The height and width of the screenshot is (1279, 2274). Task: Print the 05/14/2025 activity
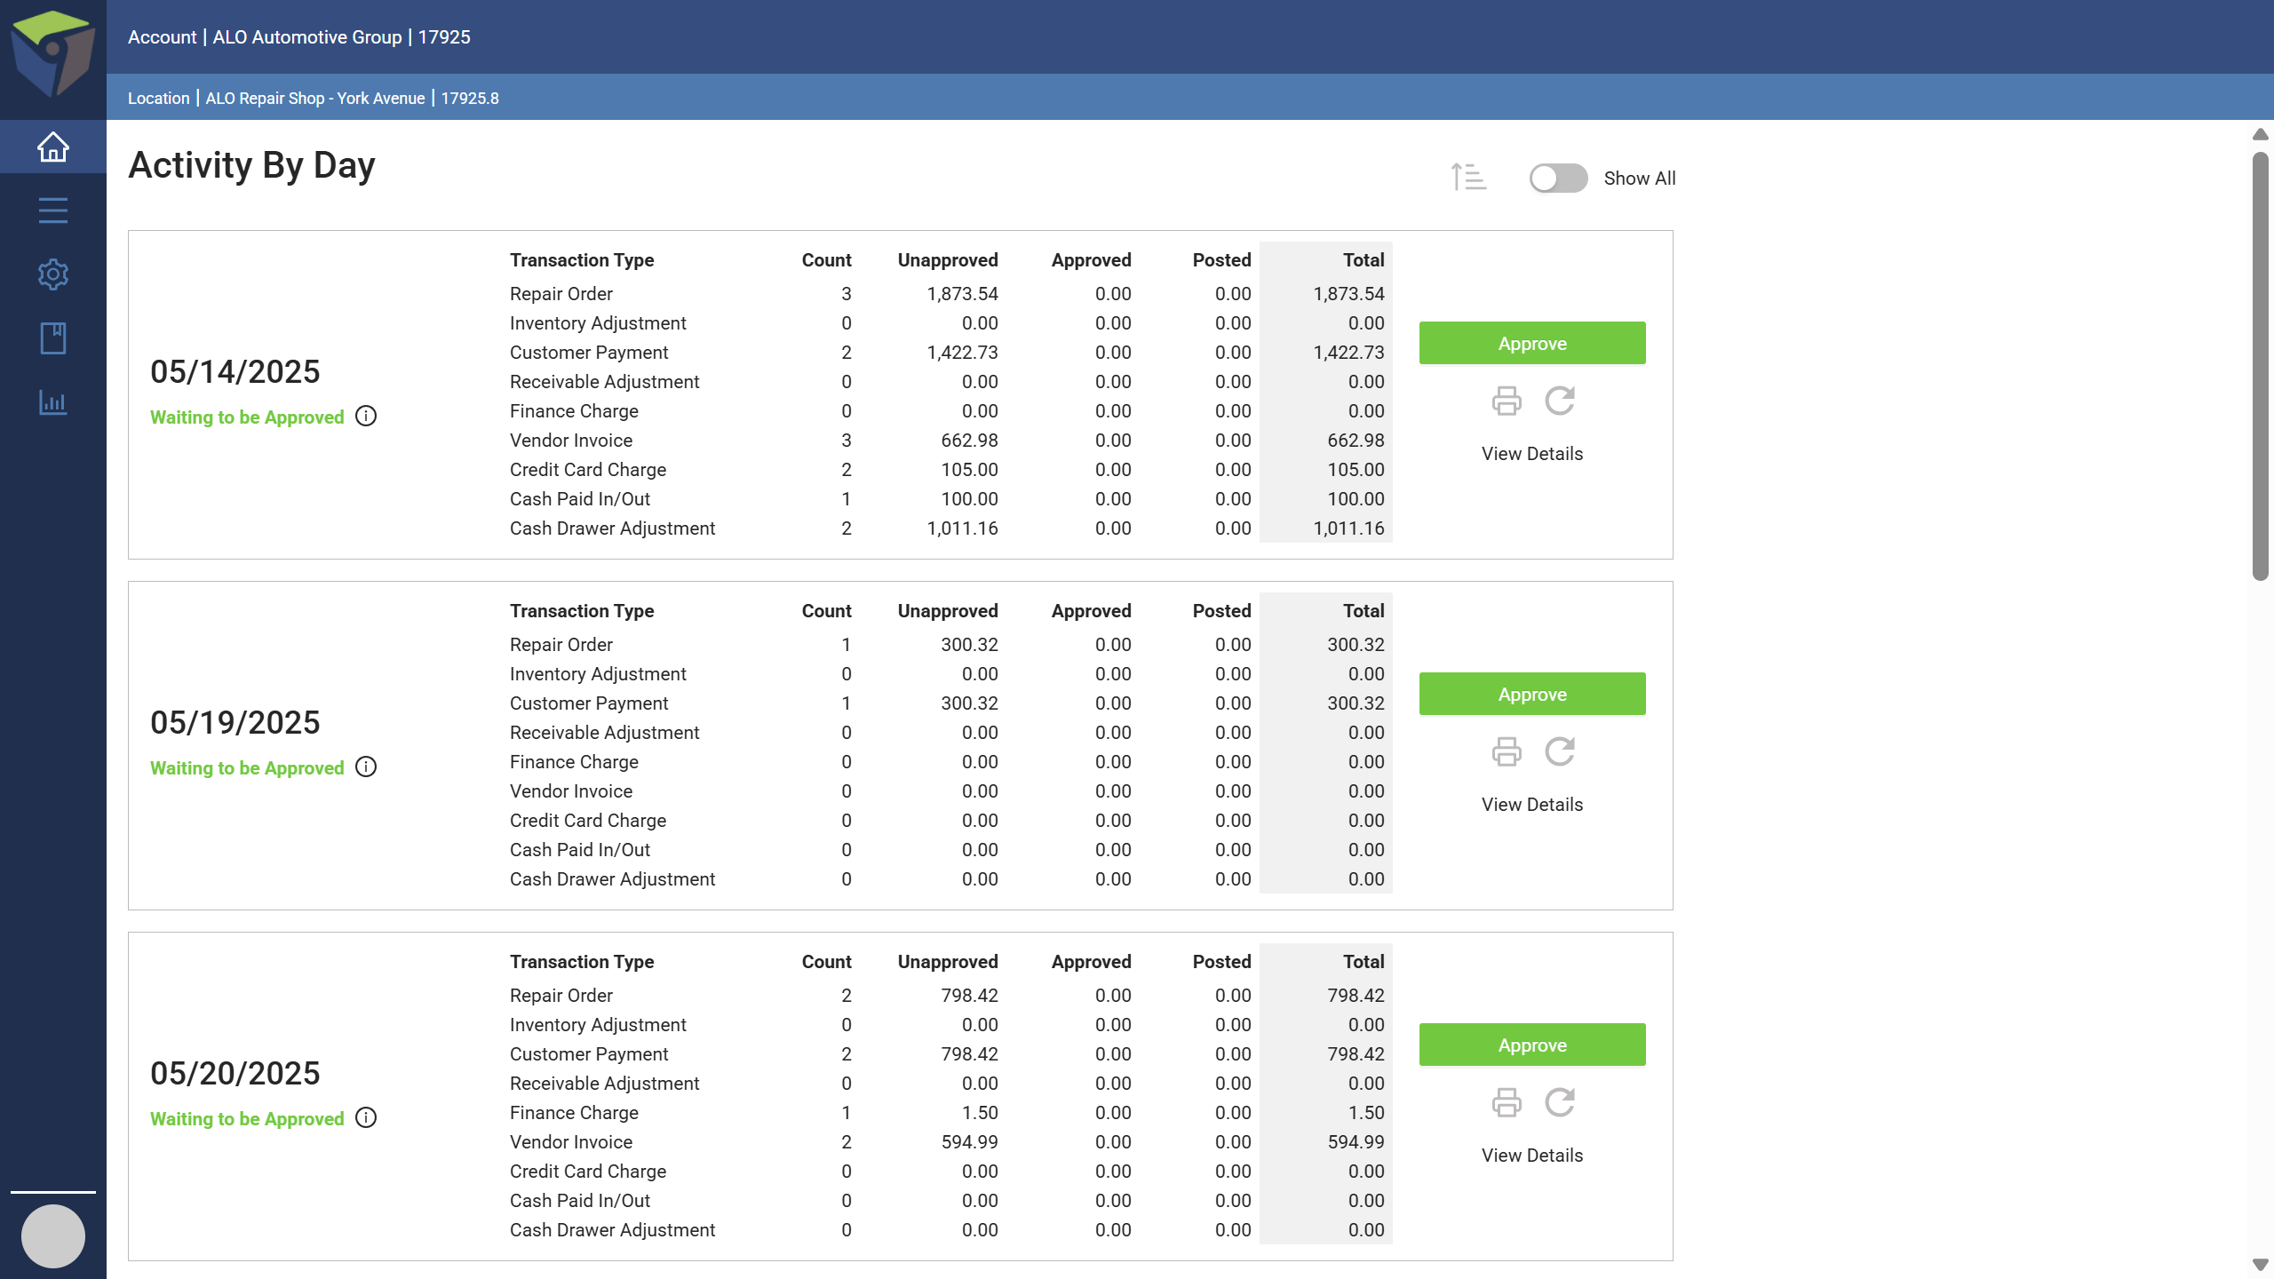pos(1507,401)
